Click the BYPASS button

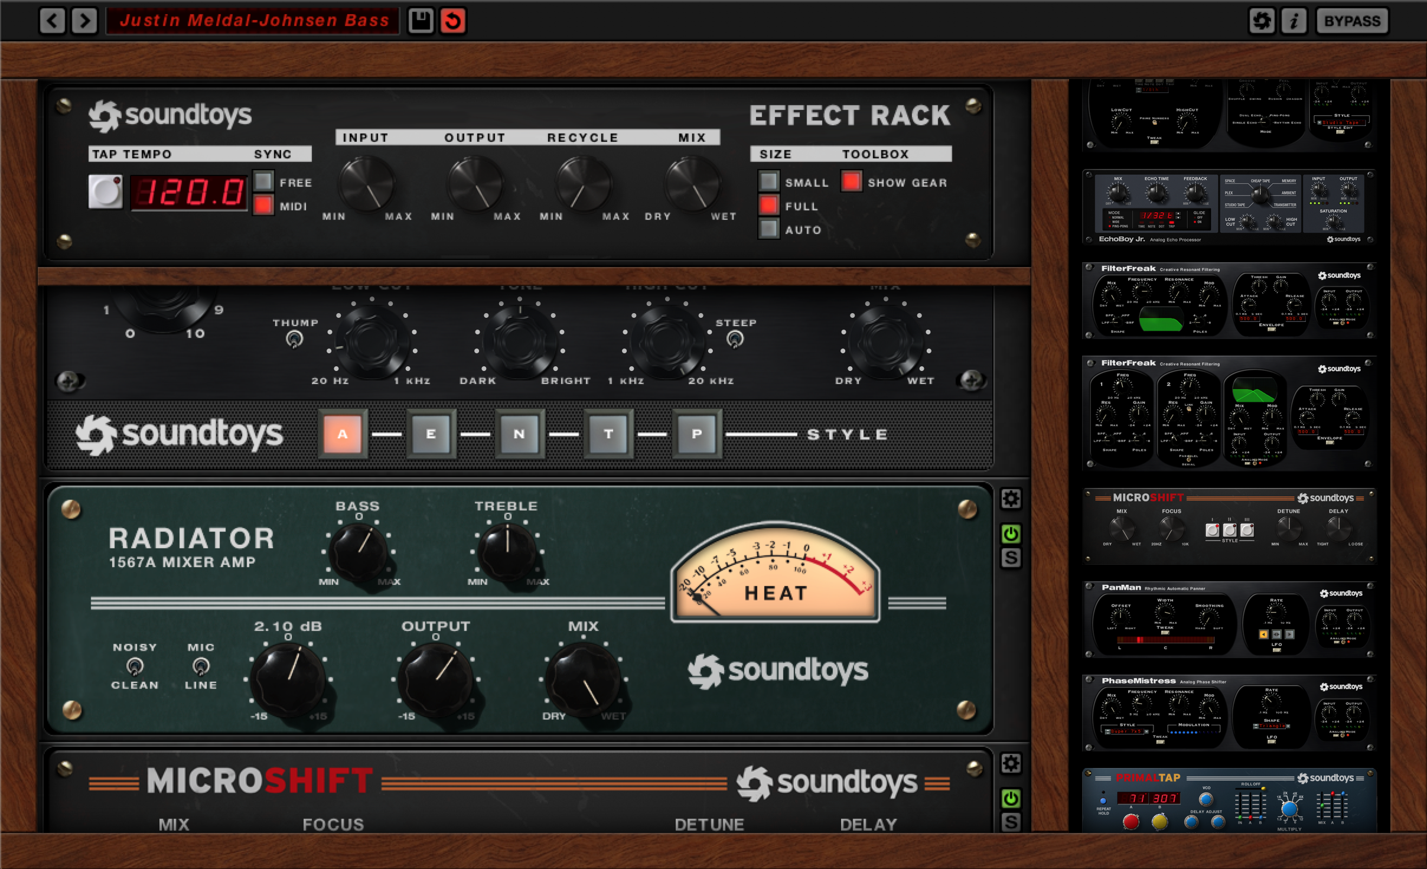tap(1352, 21)
